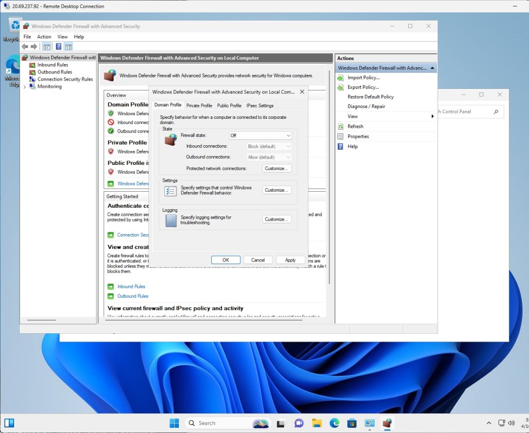Click Export Policy action

(363, 87)
